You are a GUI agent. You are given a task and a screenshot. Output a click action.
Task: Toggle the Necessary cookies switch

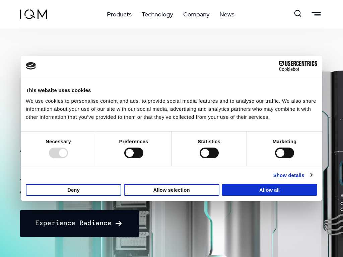point(58,153)
